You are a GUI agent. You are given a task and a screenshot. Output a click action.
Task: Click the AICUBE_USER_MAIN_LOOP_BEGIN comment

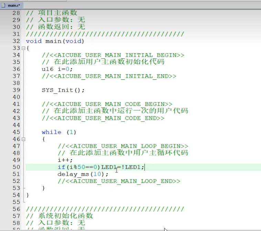pyautogui.click(x=123, y=146)
